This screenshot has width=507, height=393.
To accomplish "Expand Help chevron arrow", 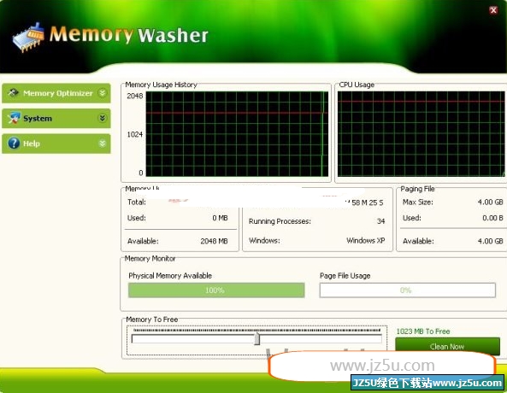I will click(x=103, y=144).
